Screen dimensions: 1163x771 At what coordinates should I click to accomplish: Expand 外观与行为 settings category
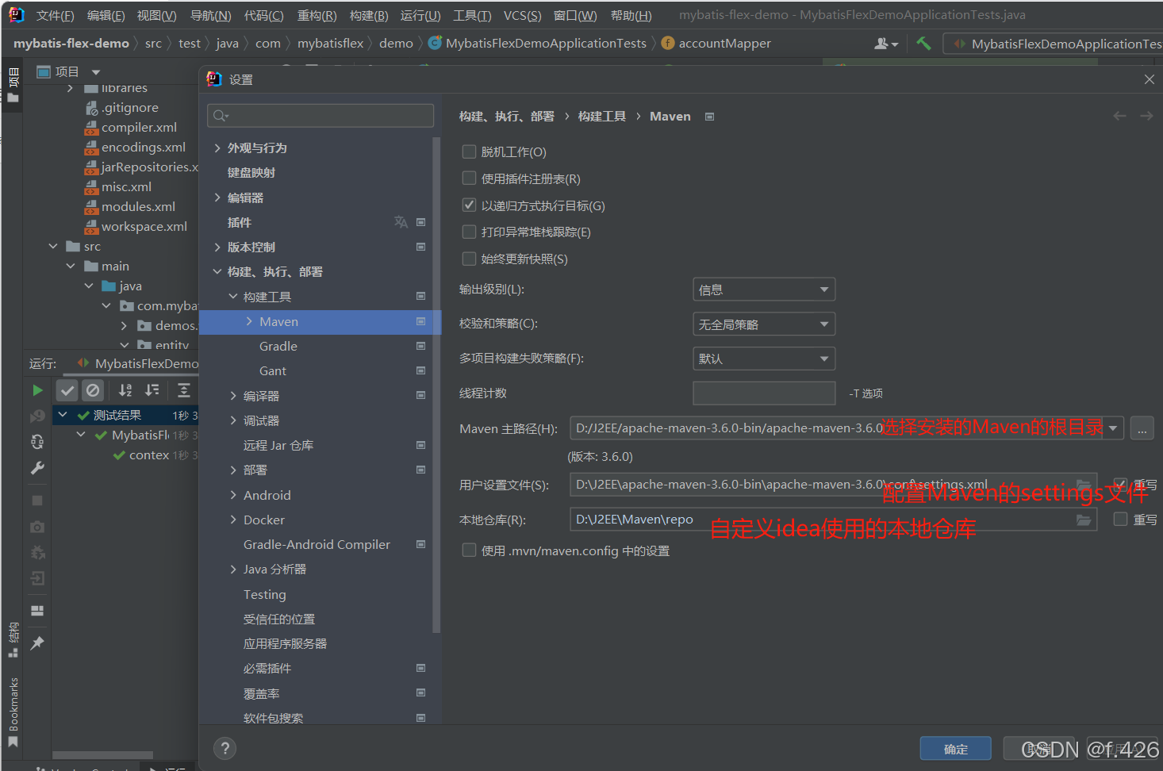217,148
